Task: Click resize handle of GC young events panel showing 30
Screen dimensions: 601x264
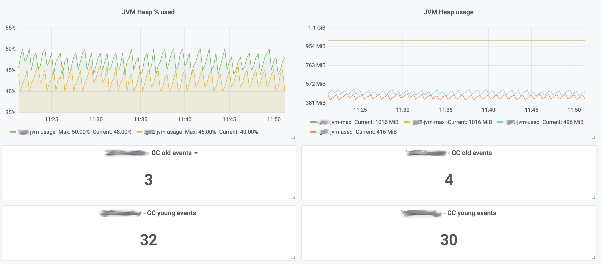Action: pos(593,257)
